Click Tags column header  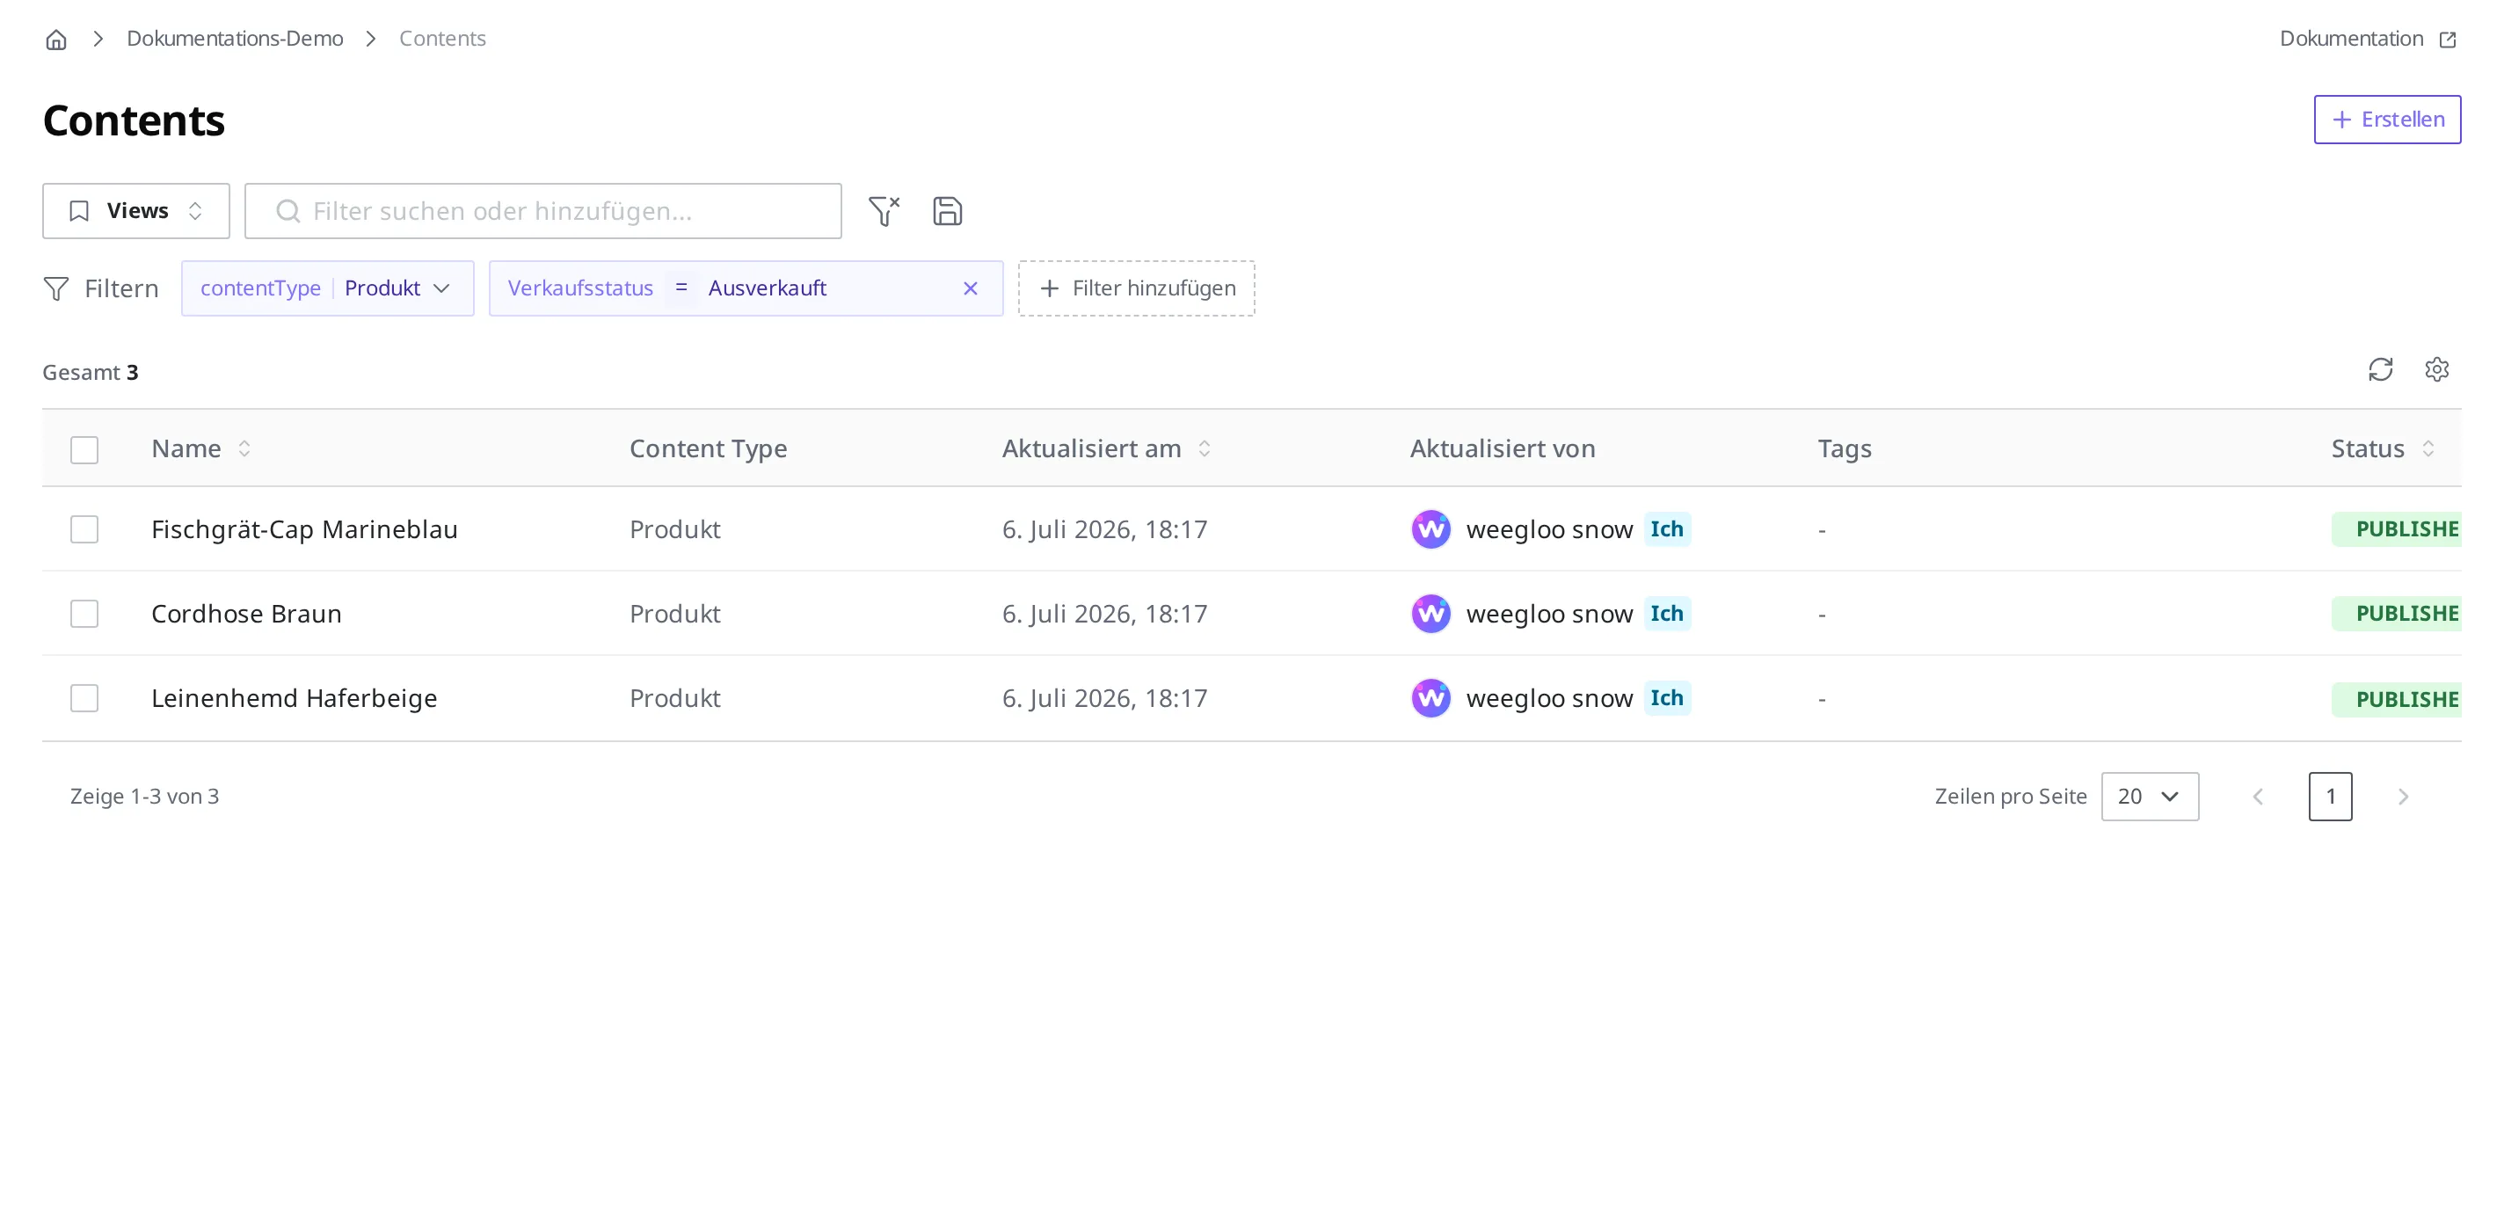pos(1844,448)
